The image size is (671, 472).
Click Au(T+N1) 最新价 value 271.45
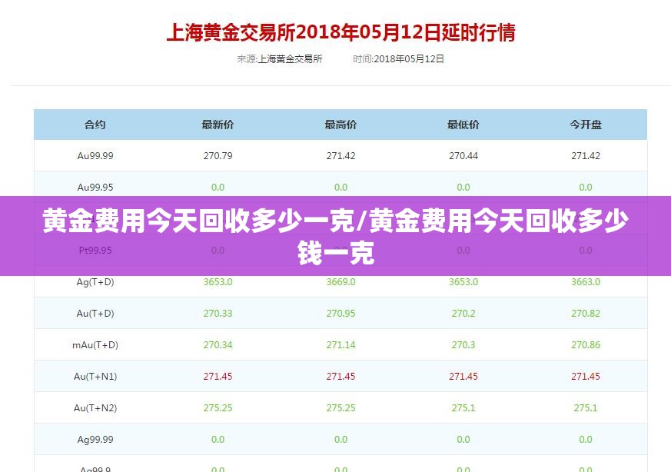pos(218,377)
